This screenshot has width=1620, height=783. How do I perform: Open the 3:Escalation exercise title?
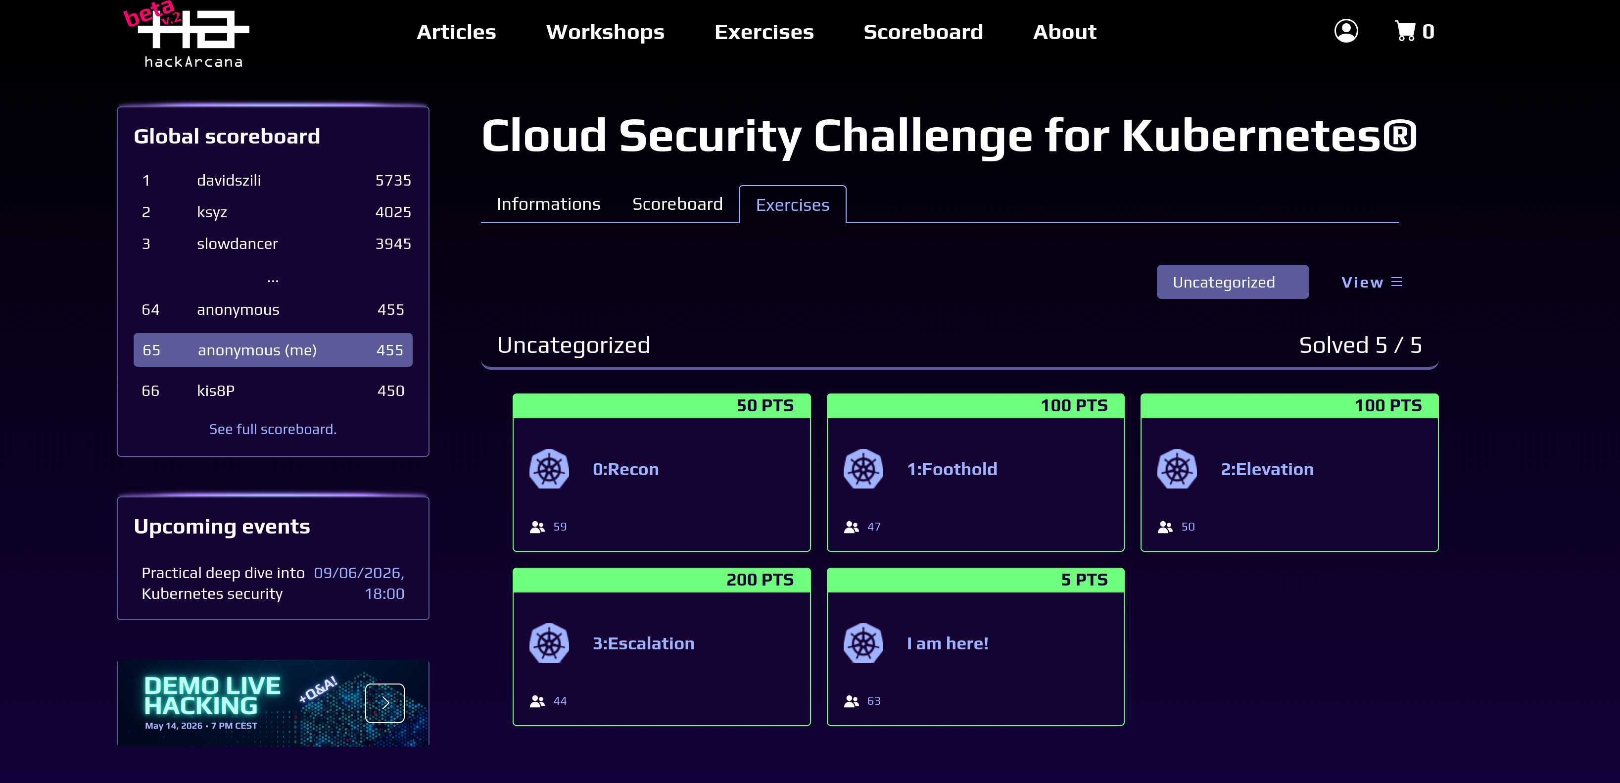click(x=643, y=643)
